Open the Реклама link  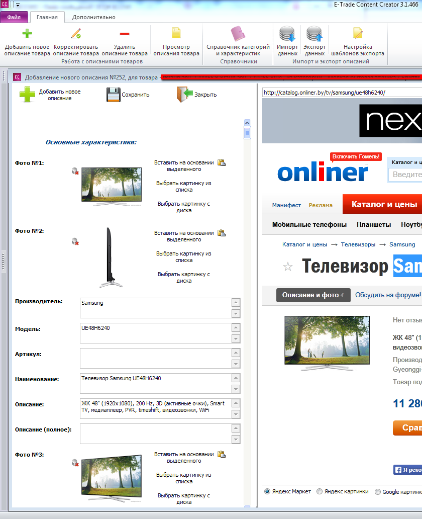pos(321,205)
